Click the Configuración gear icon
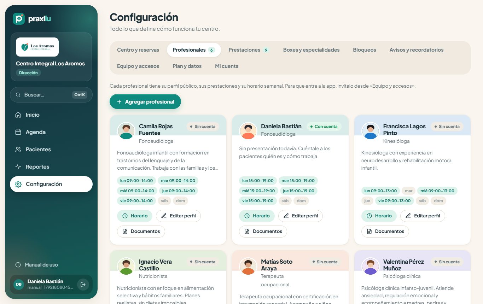483x304 pixels. [x=18, y=184]
